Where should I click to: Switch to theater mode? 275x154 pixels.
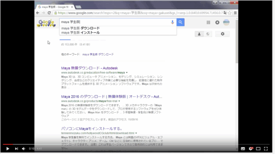point(258,148)
